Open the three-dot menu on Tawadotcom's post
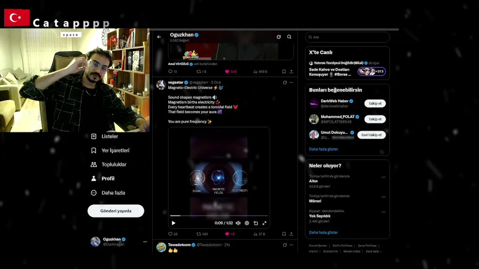This screenshot has width=479, height=269. (x=292, y=245)
